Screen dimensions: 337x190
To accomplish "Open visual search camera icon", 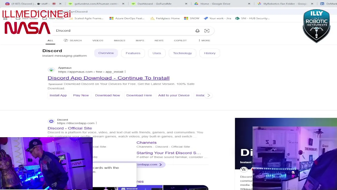I will (x=207, y=31).
